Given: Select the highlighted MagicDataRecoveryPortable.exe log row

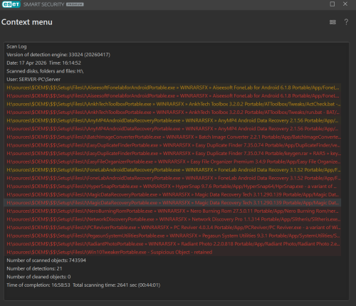Looking at the screenshot, I should pos(172,203).
